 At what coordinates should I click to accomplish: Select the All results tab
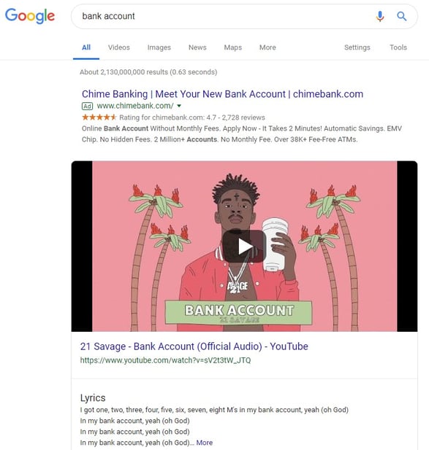(86, 47)
